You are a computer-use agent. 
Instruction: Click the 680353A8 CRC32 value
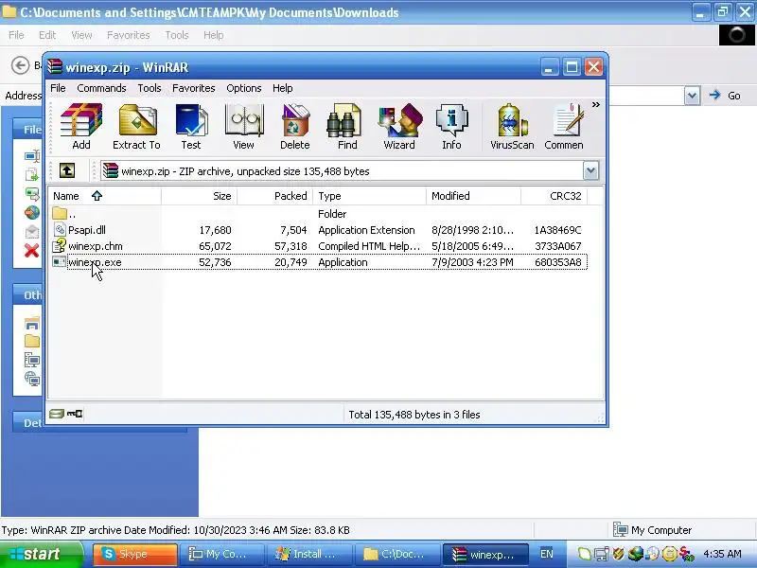[557, 262]
